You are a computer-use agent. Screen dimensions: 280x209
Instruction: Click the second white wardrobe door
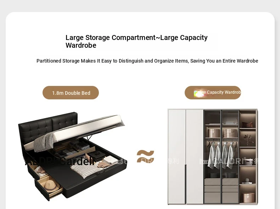tap(195, 157)
